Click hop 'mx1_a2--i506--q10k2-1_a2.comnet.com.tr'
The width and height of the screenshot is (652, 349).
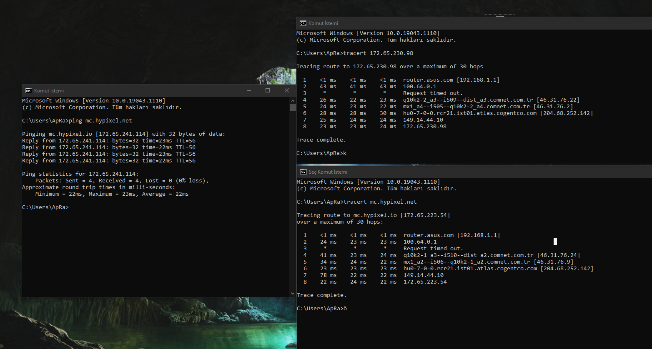tap(439, 262)
